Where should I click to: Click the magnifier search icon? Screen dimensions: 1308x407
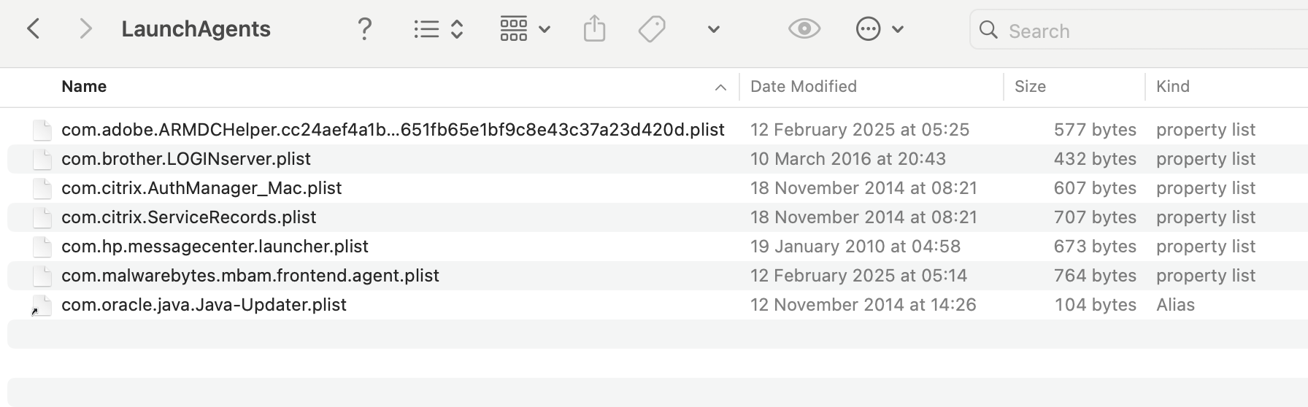(988, 30)
